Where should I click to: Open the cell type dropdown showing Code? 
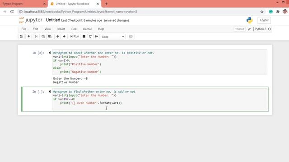[113, 36]
